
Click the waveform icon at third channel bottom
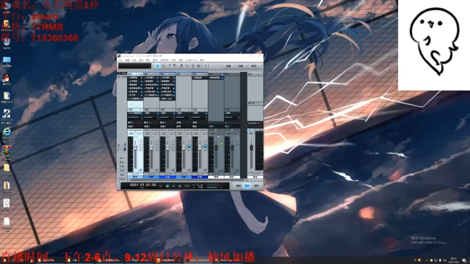pos(173,170)
